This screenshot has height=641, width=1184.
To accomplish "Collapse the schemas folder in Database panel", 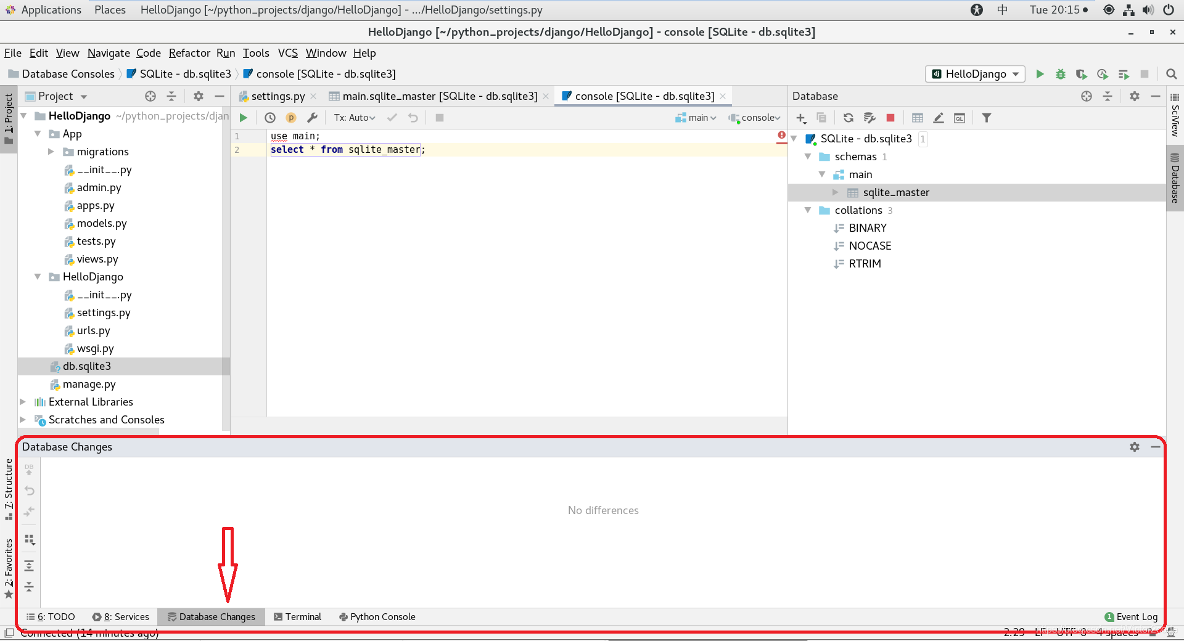I will [808, 157].
